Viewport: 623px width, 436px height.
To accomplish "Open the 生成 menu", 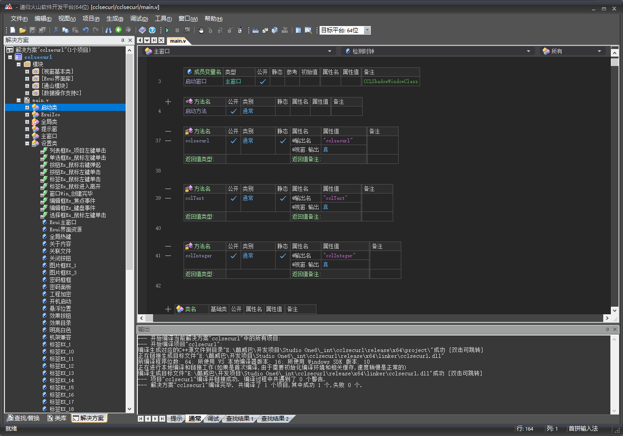I will click(x=114, y=18).
